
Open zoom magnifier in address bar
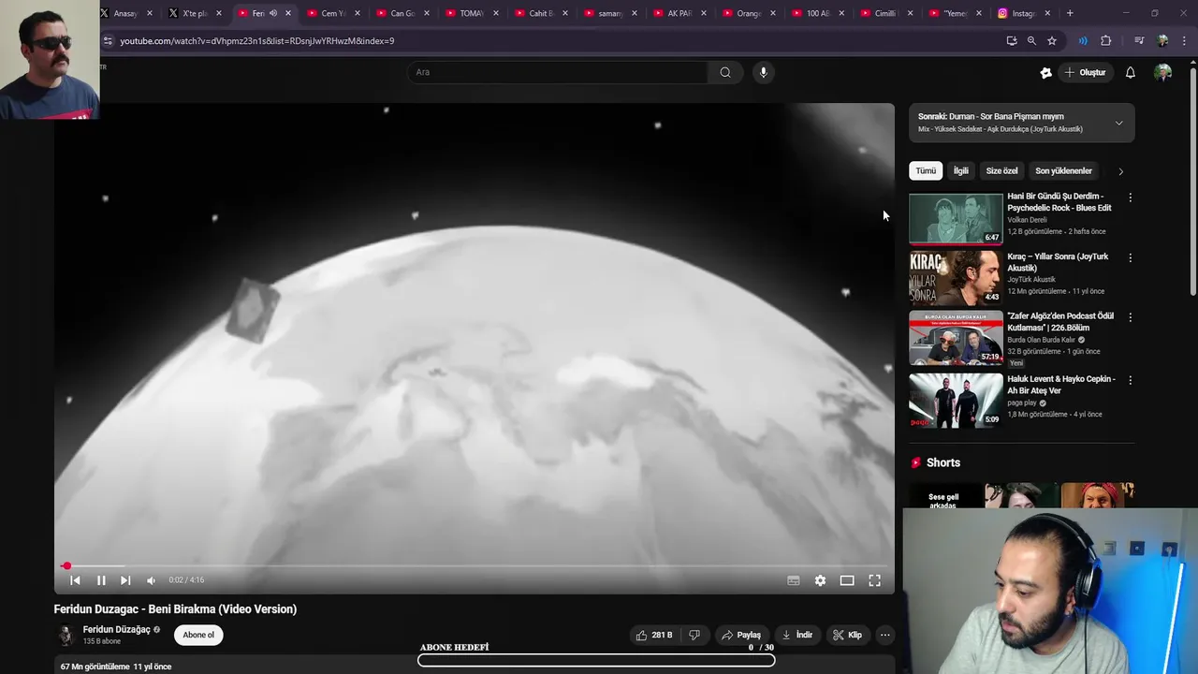1031,41
